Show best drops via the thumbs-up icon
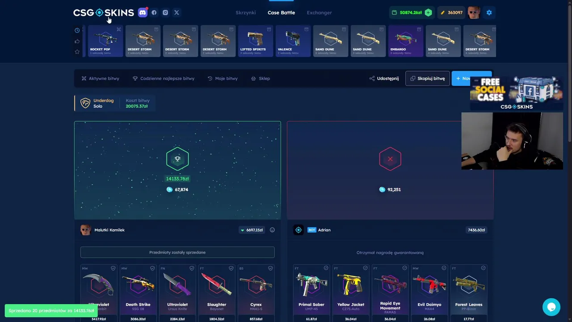572x322 pixels. (x=77, y=41)
